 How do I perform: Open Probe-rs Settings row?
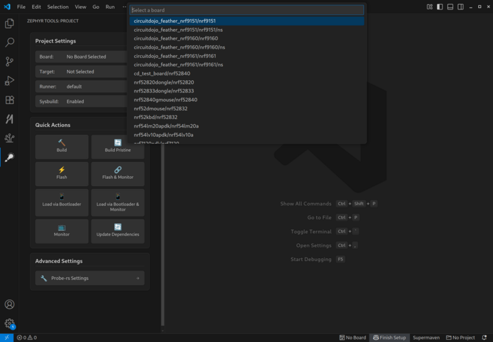pos(90,278)
